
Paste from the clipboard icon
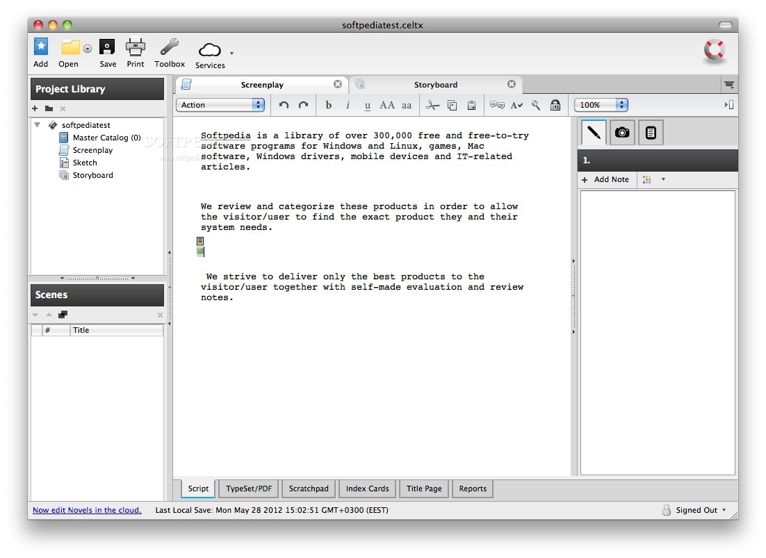tap(471, 105)
